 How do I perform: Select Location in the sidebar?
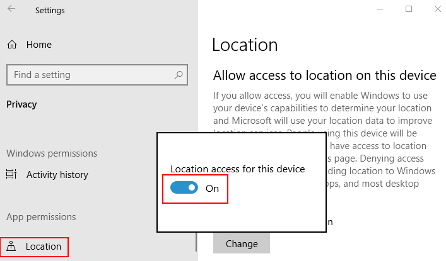pyautogui.click(x=34, y=247)
